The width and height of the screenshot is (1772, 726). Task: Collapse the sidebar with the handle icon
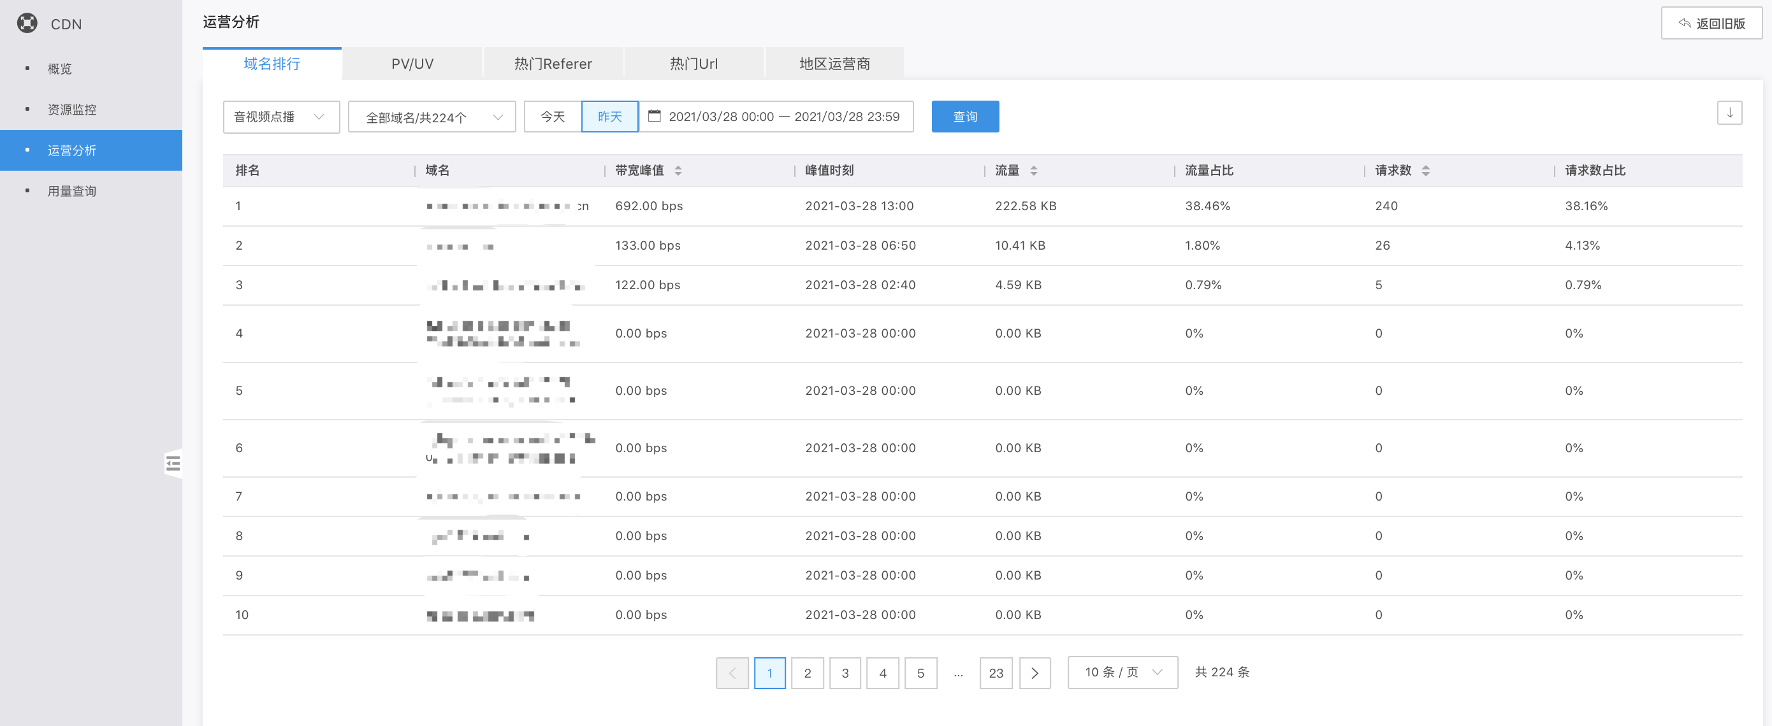click(x=173, y=464)
